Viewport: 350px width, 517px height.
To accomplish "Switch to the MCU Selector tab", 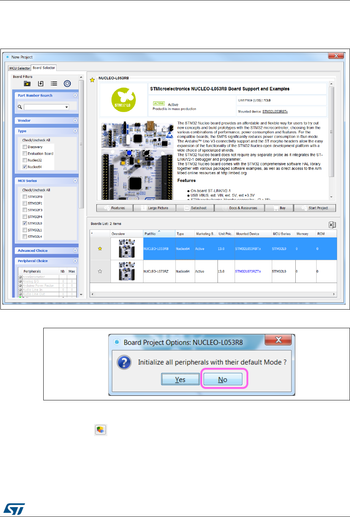I will tap(20, 68).
